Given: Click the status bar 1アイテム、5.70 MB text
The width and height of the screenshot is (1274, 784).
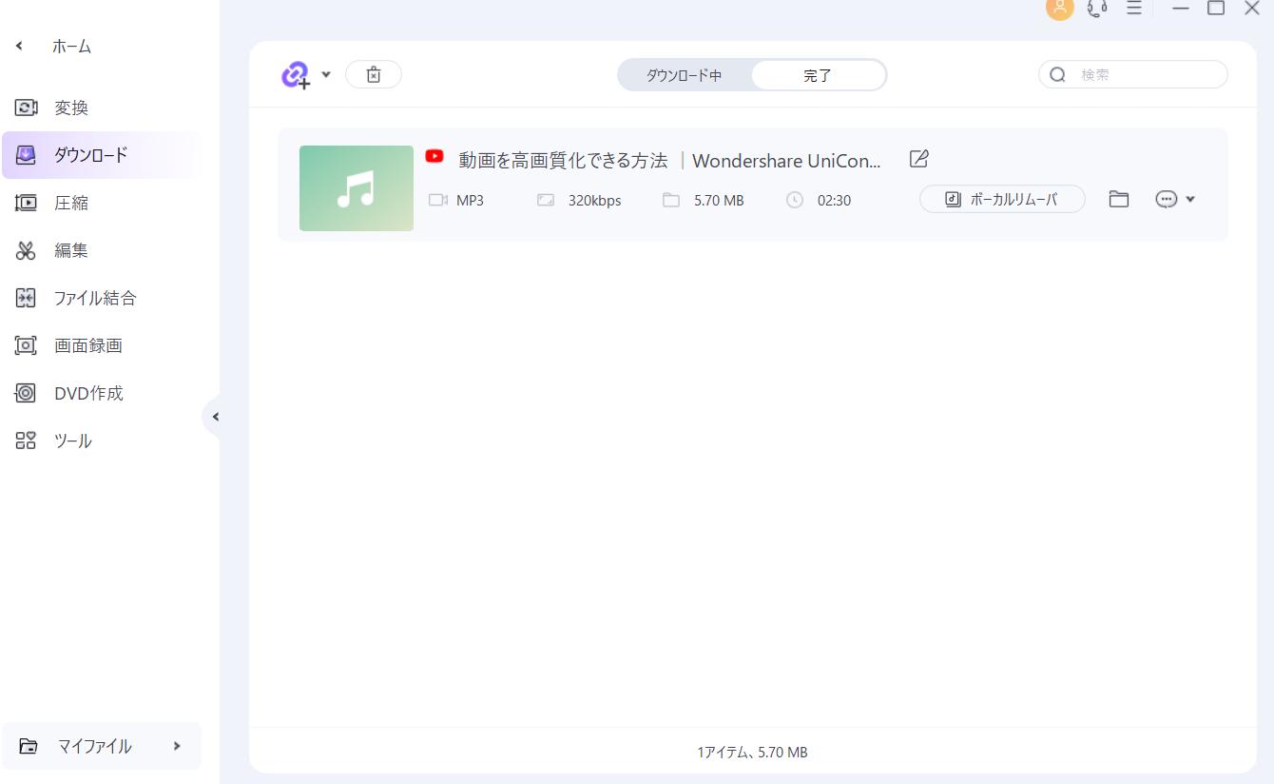Looking at the screenshot, I should (x=752, y=752).
